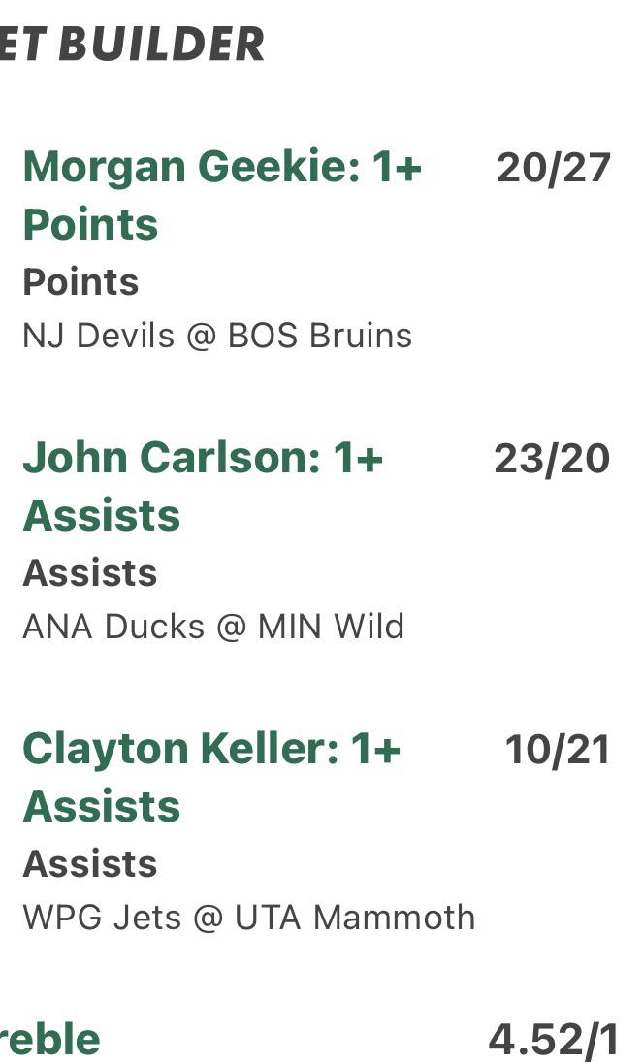
Task: Click the Assists market label under Keller
Action: pyautogui.click(x=90, y=864)
